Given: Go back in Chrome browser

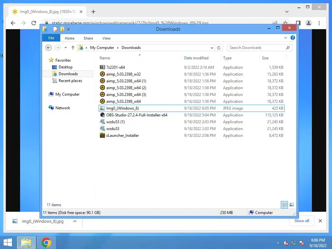Looking at the screenshot, I should pos(13,23).
